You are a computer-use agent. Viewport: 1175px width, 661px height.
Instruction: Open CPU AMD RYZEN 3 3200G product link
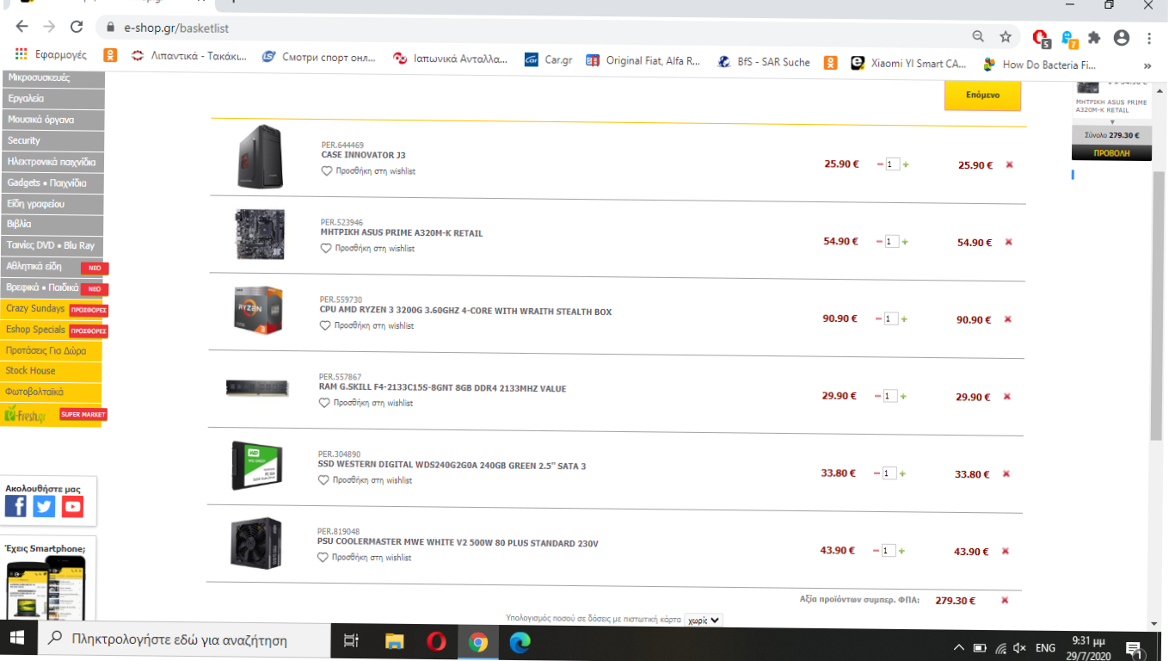[x=465, y=312]
